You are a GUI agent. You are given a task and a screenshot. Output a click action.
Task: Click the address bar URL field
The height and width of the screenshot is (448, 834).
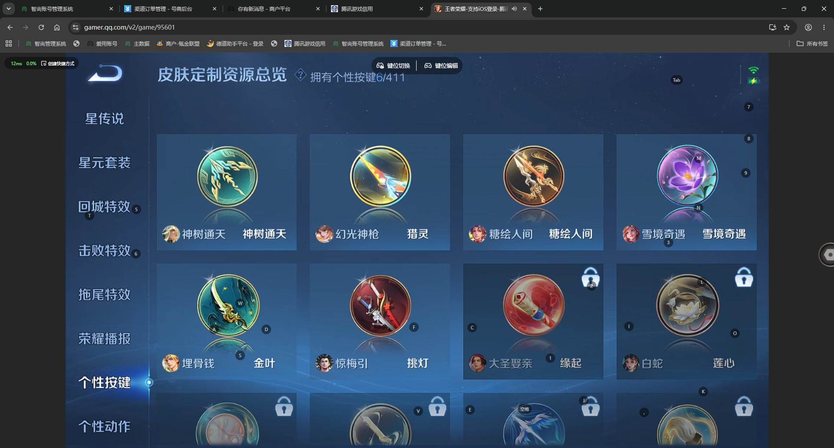point(417,27)
